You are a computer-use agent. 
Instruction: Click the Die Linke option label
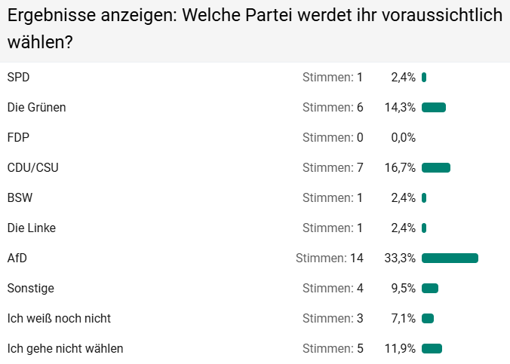pos(31,228)
